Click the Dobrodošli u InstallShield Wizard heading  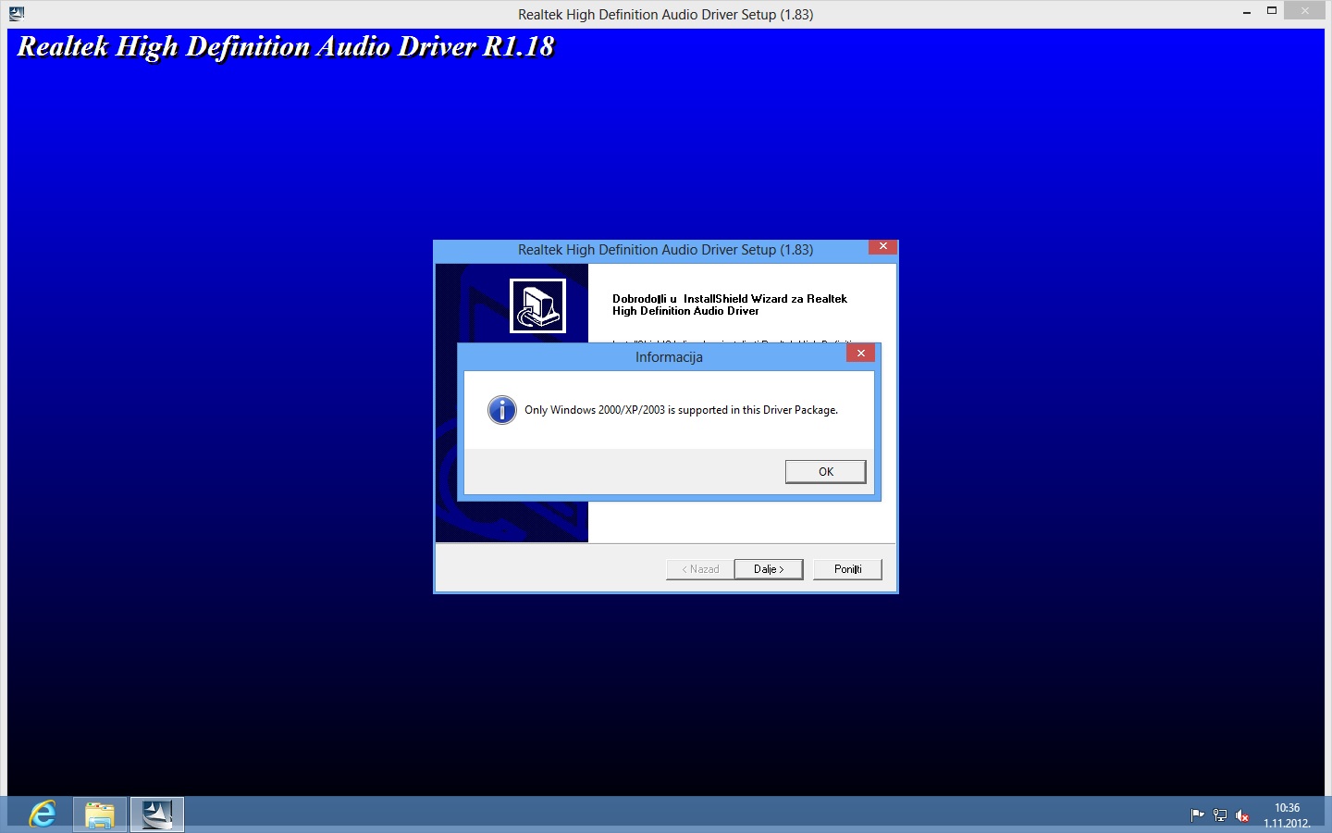click(x=730, y=305)
